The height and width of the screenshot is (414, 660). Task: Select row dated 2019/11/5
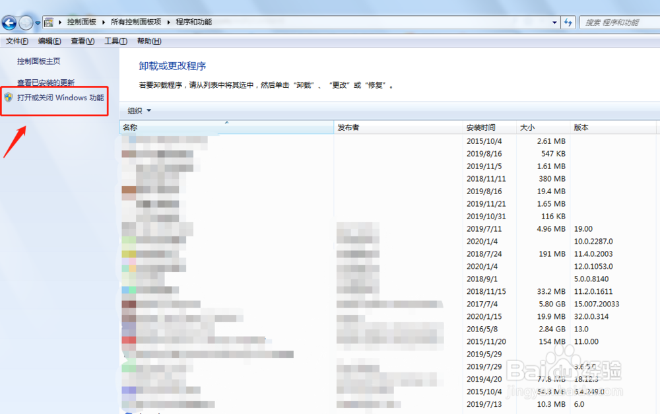pos(389,166)
